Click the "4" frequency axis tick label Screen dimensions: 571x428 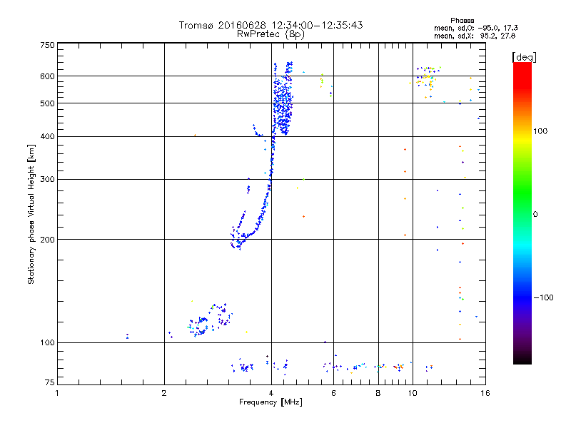(271, 393)
